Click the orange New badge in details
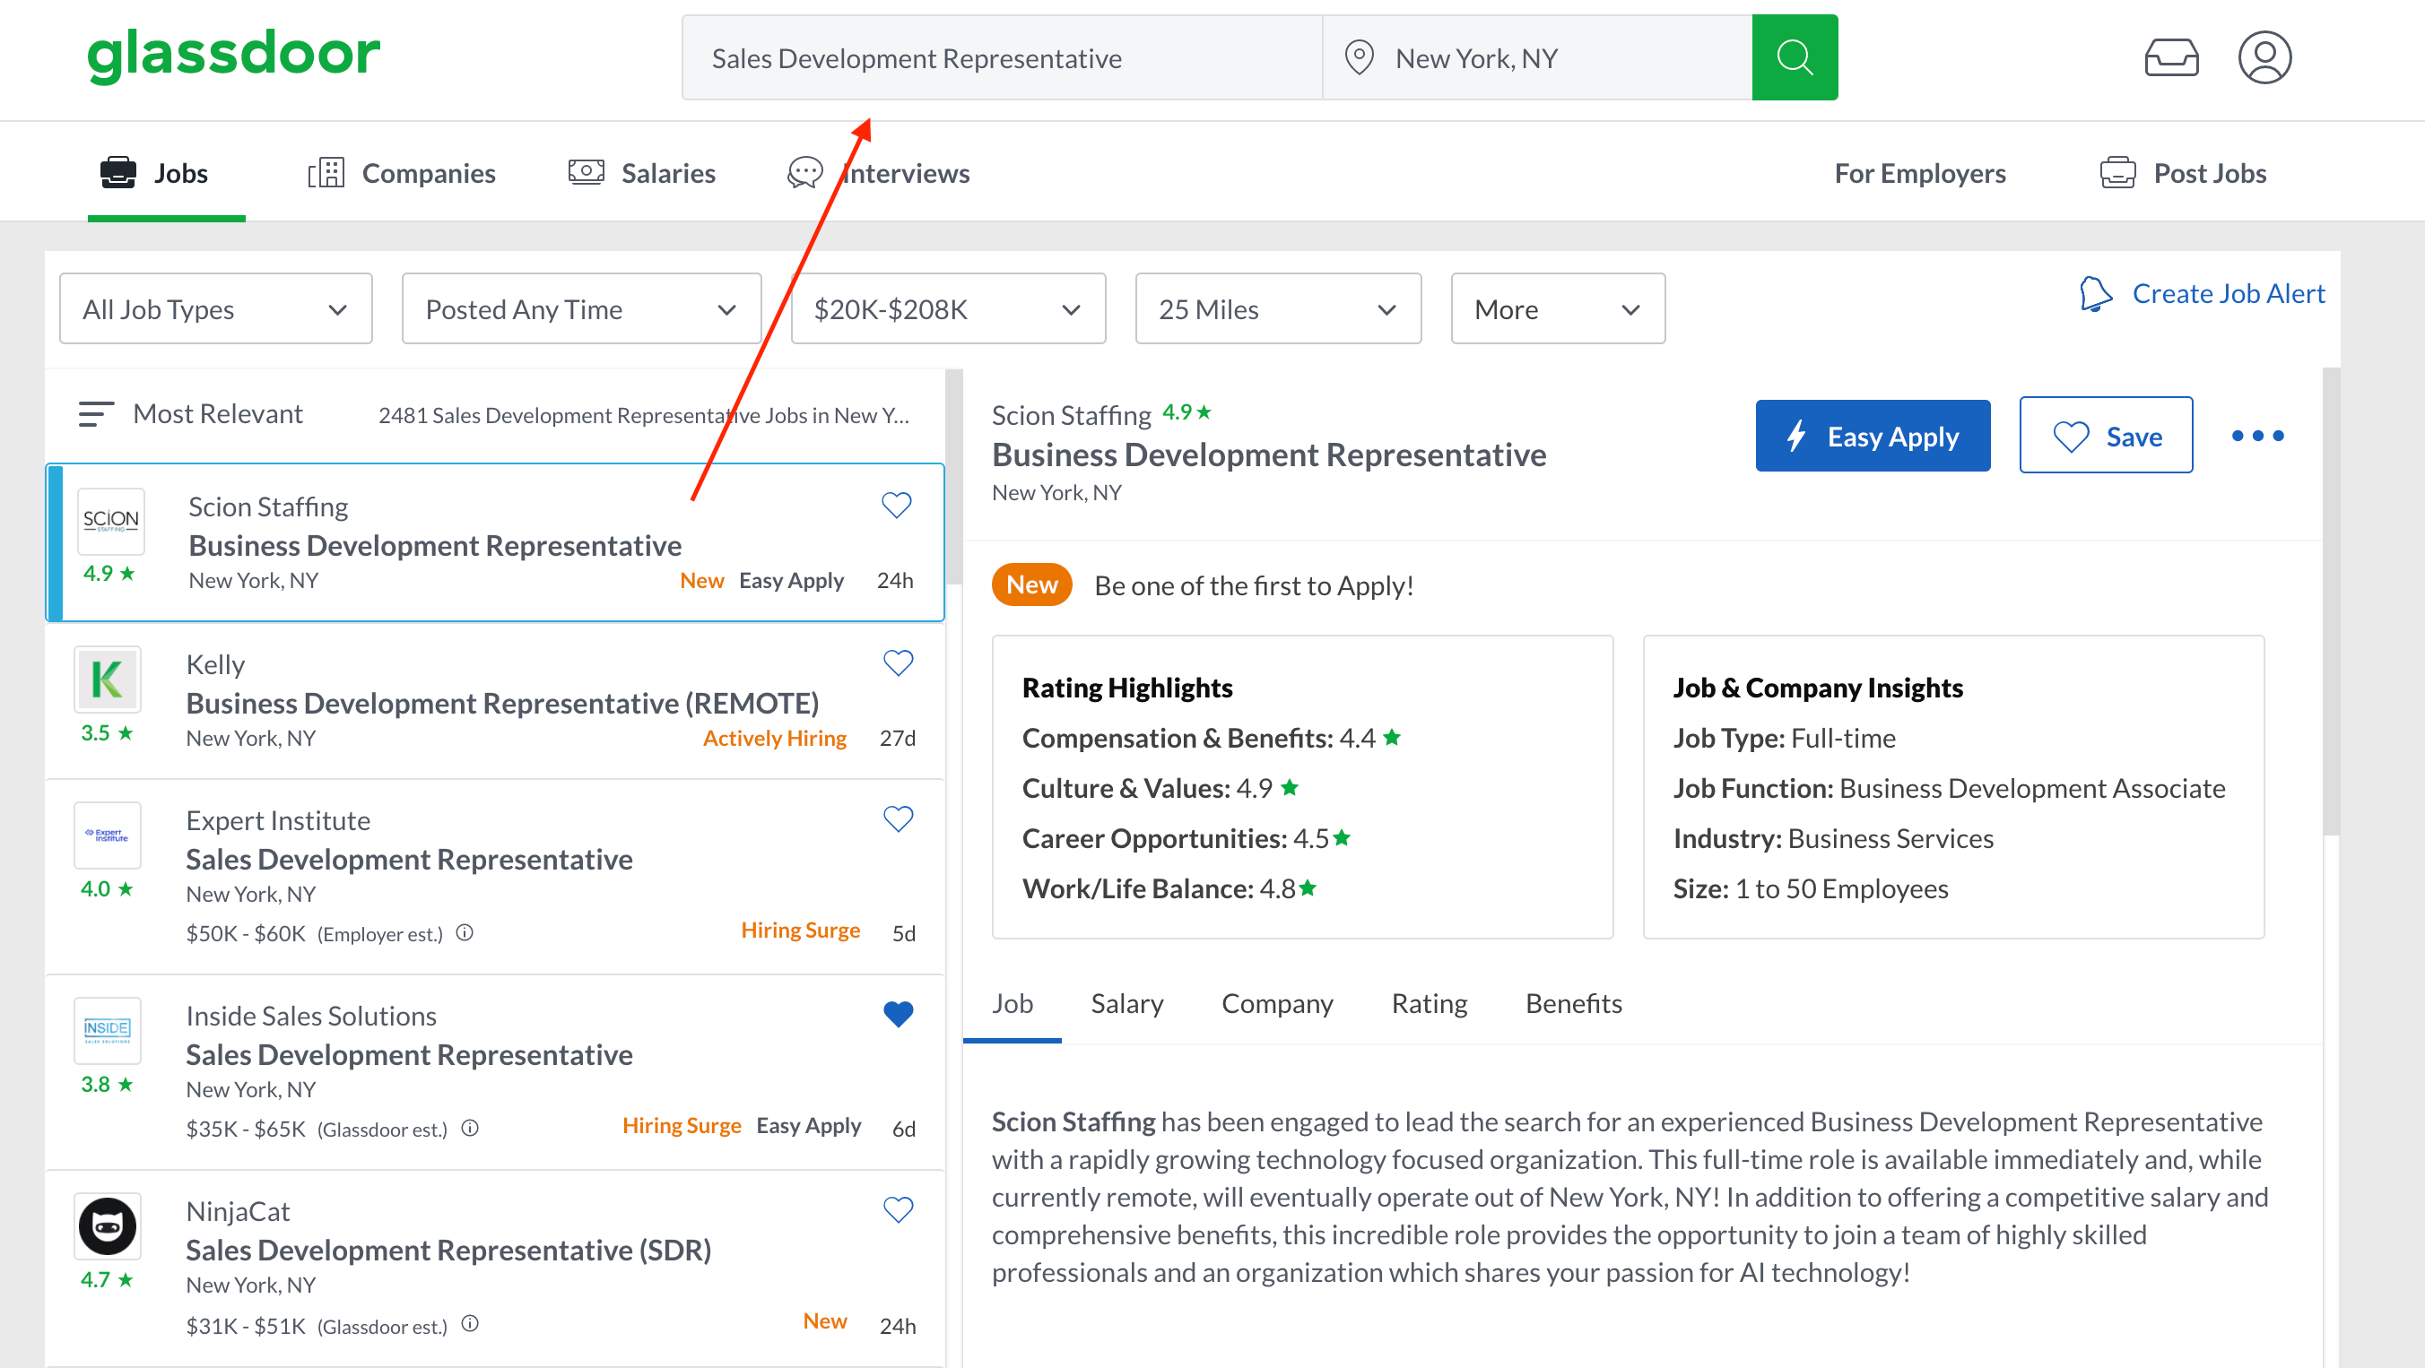 coord(1030,584)
